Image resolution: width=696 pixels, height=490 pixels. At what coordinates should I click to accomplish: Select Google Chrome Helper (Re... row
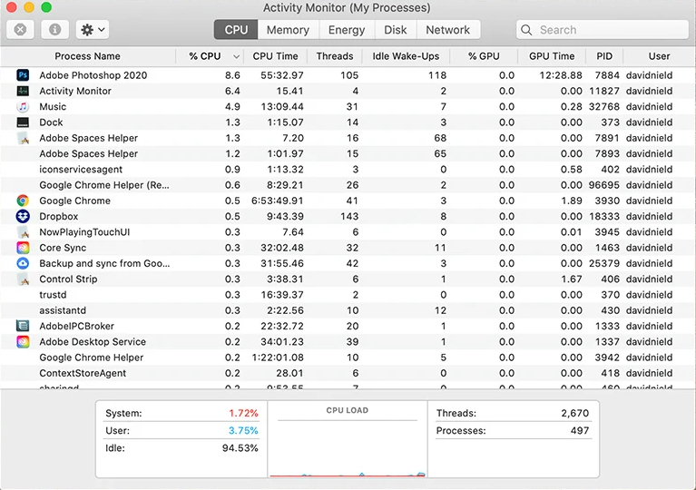coord(348,185)
